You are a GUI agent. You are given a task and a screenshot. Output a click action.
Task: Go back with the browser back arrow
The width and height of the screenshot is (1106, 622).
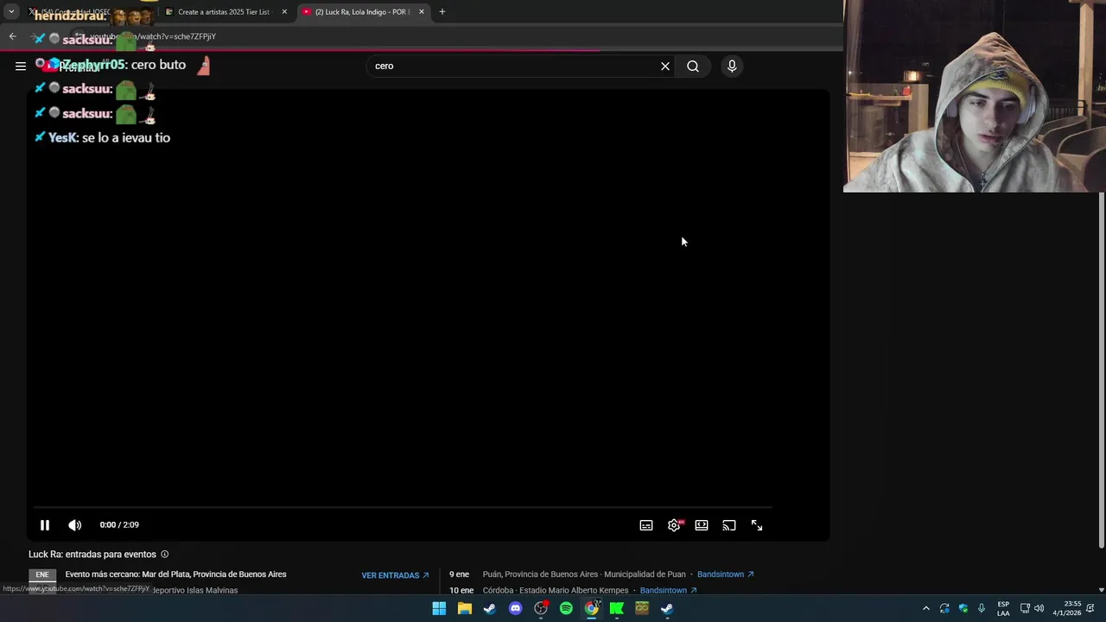click(12, 36)
